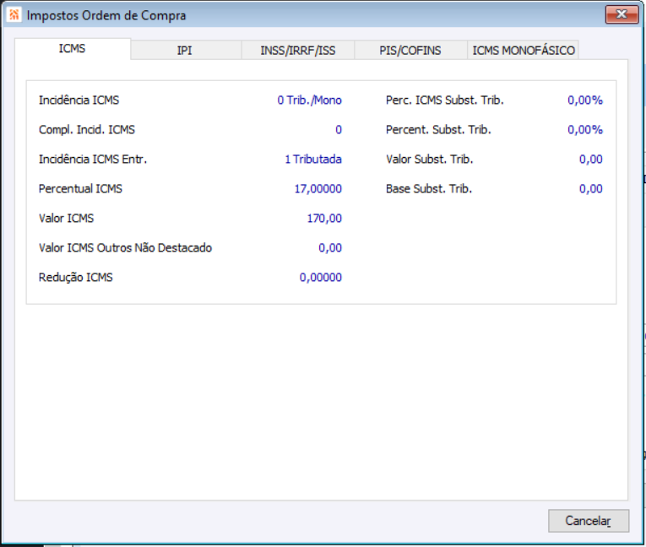Select the PIS/COFINS tab
This screenshot has width=646, height=547.
[x=410, y=51]
